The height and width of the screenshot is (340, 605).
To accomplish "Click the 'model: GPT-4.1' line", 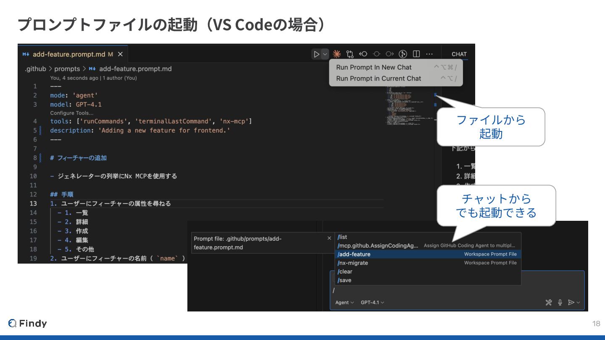I will (x=76, y=105).
